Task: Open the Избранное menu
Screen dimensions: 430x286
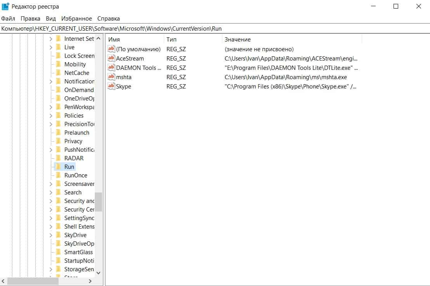Action: [76, 19]
